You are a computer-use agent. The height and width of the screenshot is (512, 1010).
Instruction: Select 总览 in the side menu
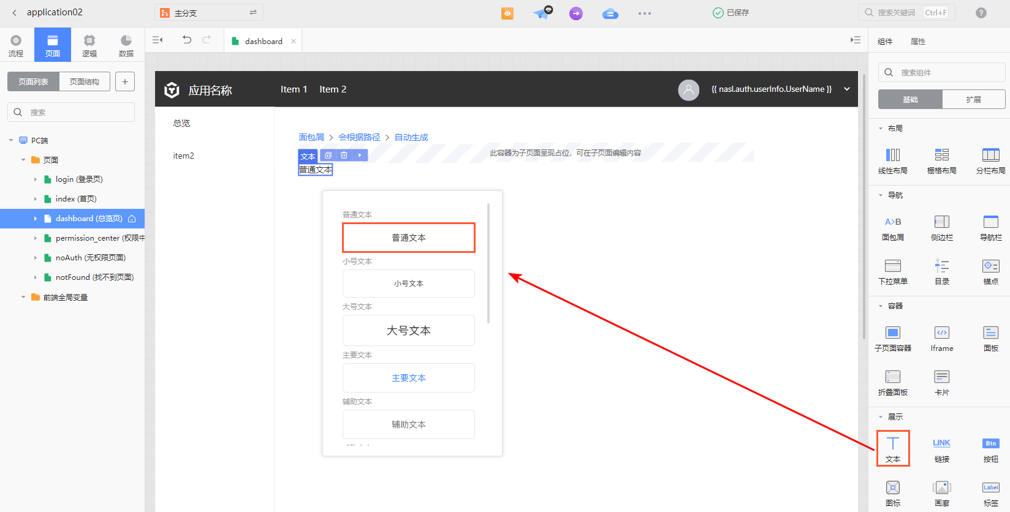coord(181,123)
